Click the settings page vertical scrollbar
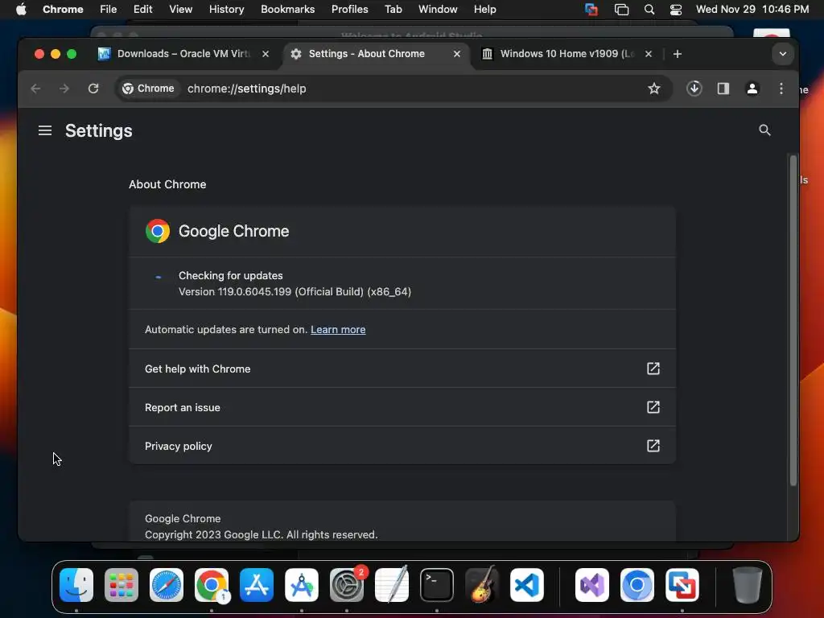This screenshot has width=824, height=618. [793, 320]
